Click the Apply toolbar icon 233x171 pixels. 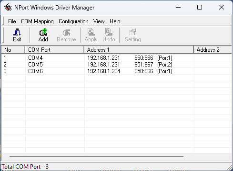[x=91, y=35]
